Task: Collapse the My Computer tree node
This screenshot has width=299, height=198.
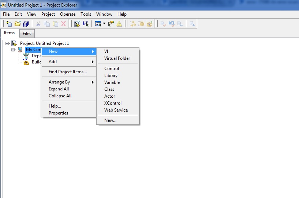Action: [13, 50]
